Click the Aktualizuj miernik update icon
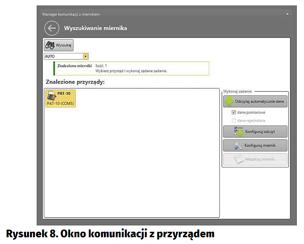This screenshot has width=304, height=244. (239, 160)
